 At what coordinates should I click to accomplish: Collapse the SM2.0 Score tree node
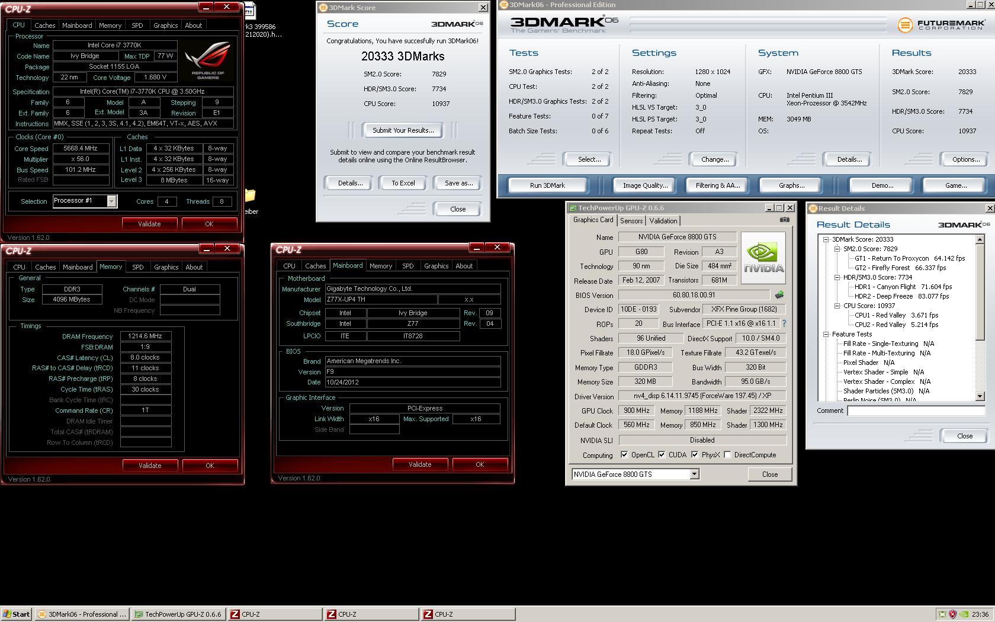click(837, 249)
